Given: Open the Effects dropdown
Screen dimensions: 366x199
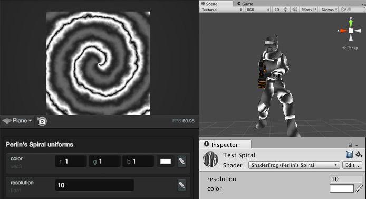Looking at the screenshot, I should coord(309,10).
